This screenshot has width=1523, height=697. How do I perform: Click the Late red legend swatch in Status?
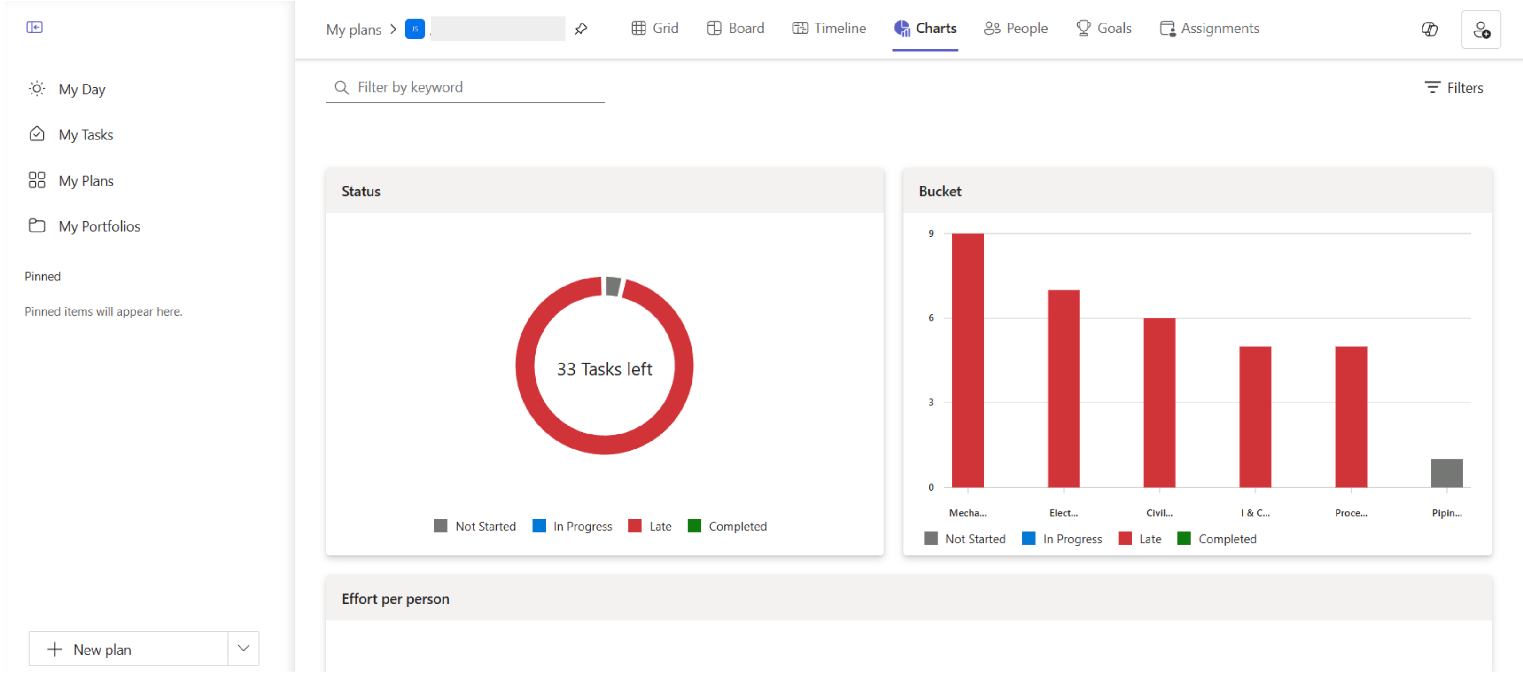[634, 526]
